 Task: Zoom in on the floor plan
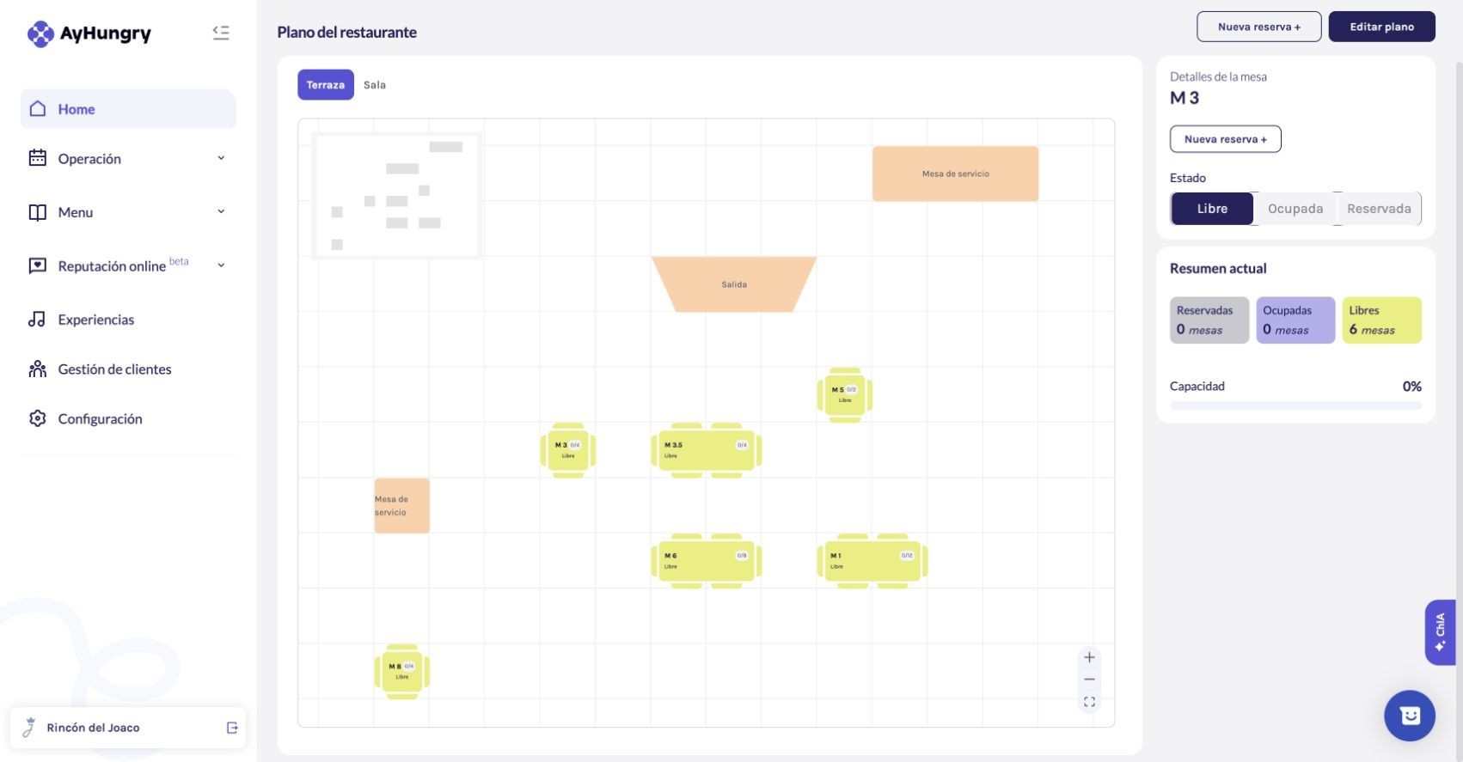[1089, 657]
